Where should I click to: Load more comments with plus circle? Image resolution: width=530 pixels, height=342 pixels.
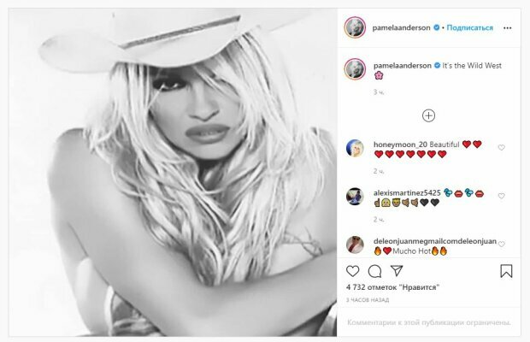(428, 116)
